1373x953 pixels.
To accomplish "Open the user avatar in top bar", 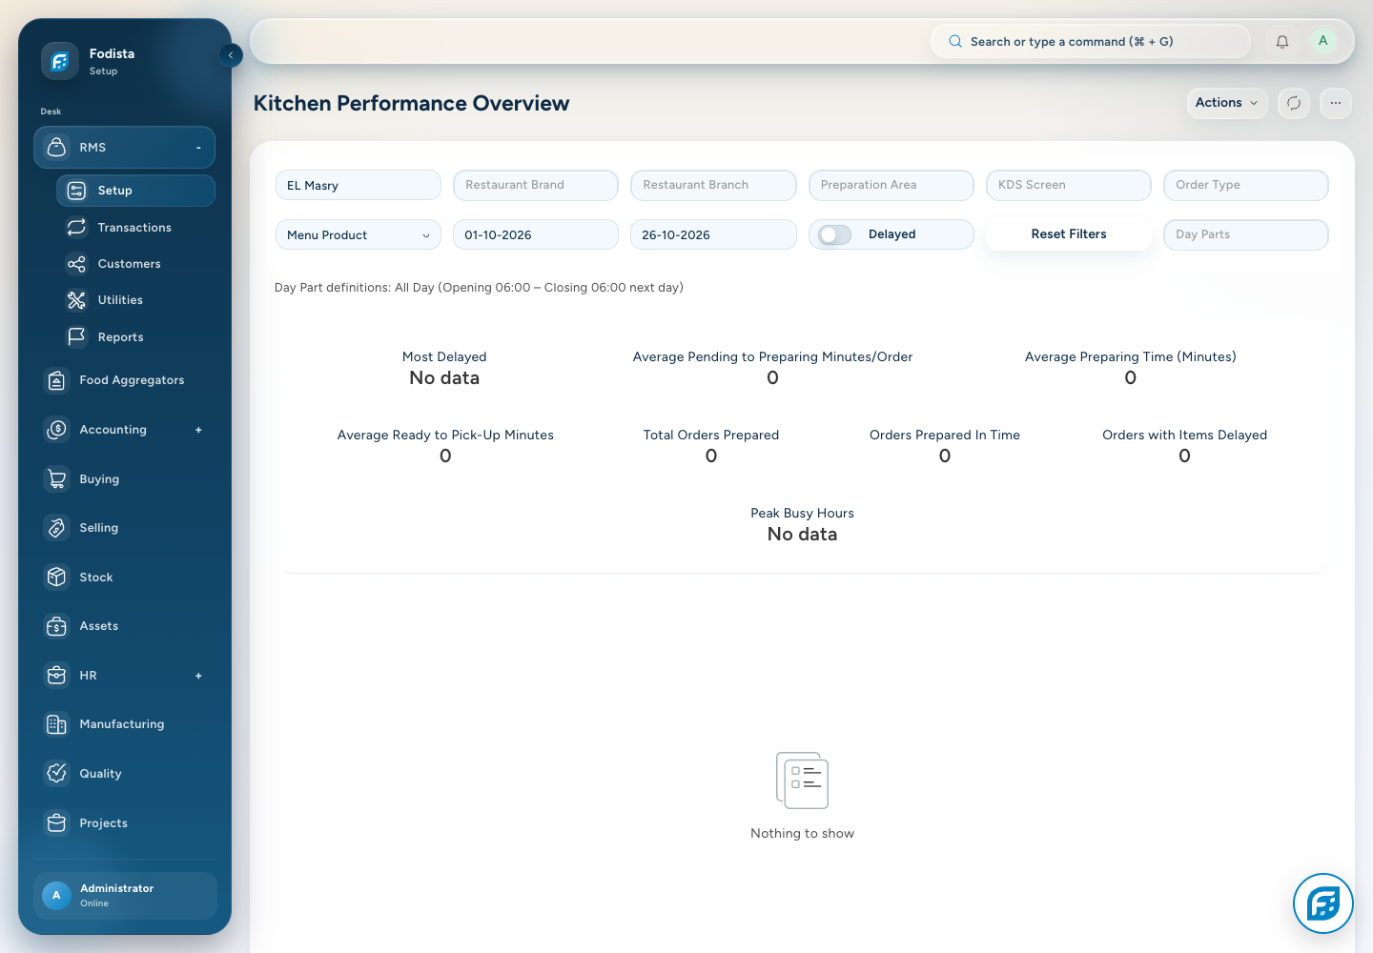I will coord(1322,41).
